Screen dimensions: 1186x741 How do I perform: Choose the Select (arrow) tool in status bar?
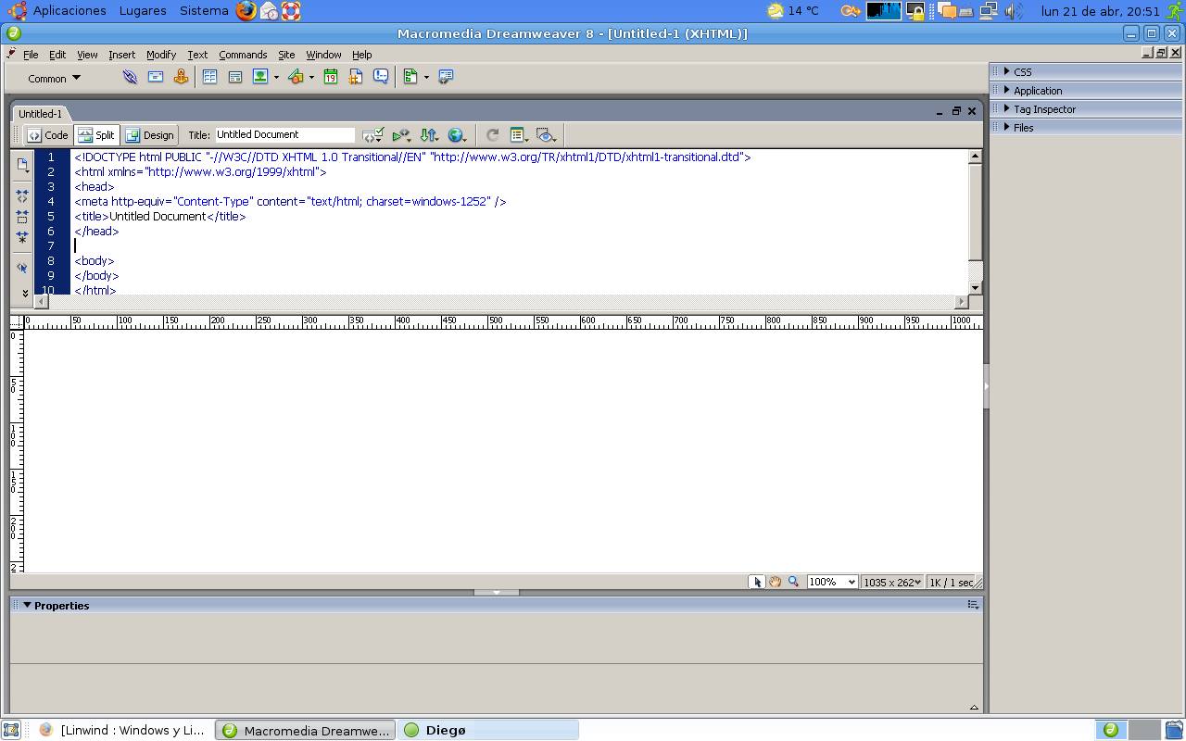[757, 582]
